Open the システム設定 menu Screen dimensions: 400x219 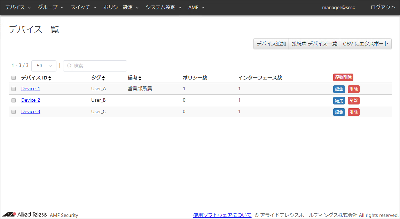click(x=163, y=7)
